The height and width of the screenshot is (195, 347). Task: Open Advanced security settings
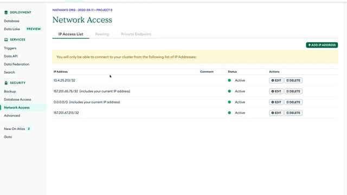point(12,115)
